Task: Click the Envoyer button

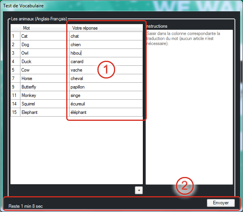Action: tap(221, 203)
